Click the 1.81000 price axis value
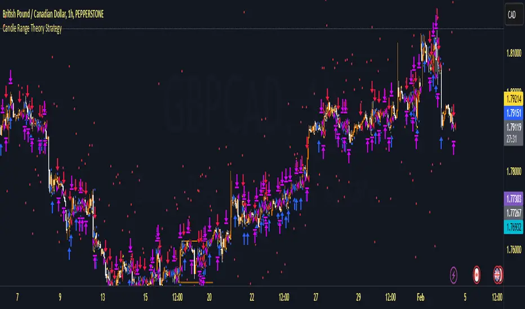This screenshot has width=525, height=309. (x=514, y=53)
